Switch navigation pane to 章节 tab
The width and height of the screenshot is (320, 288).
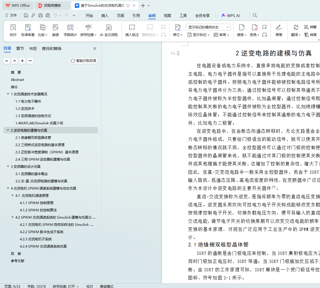[x=20, y=49]
